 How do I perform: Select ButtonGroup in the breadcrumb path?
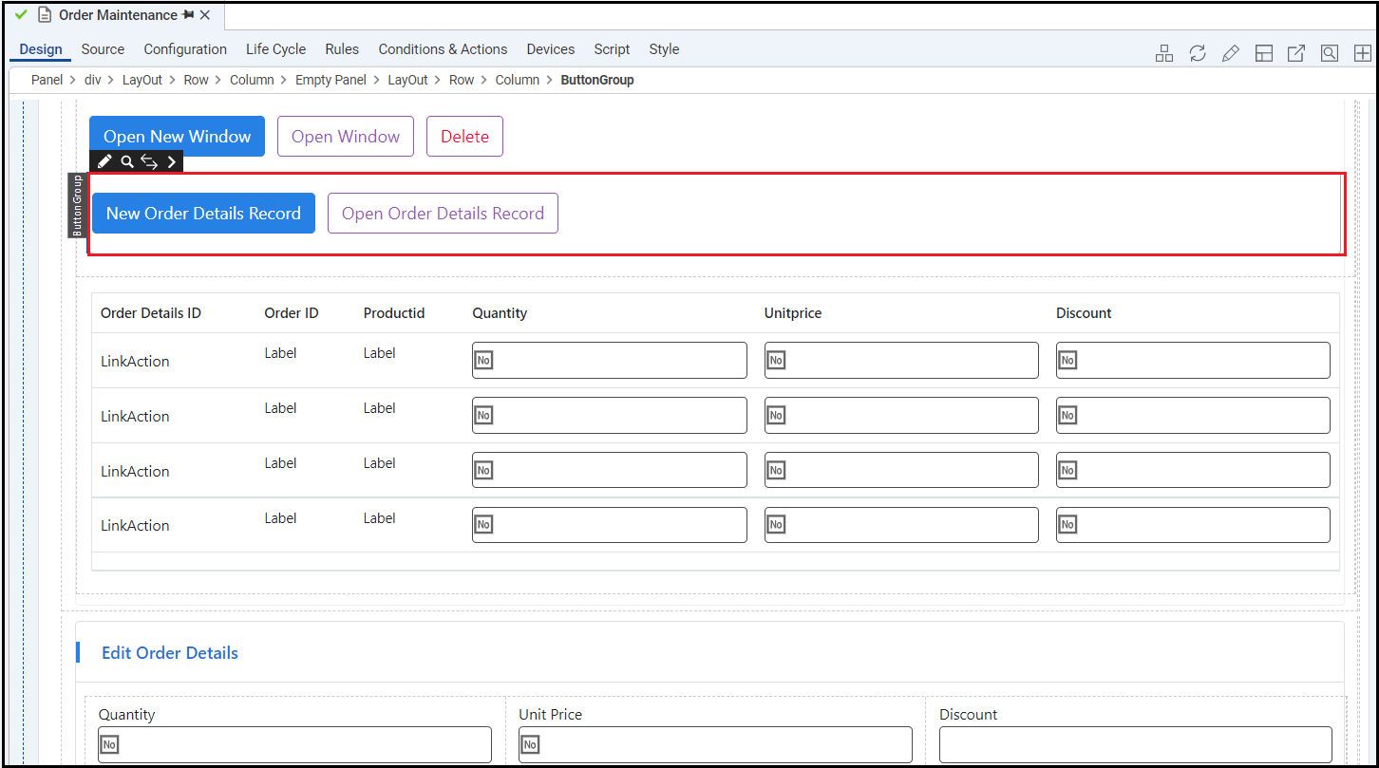pos(596,80)
